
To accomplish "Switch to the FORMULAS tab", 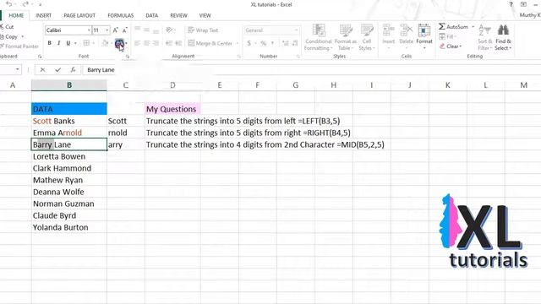I will [120, 15].
